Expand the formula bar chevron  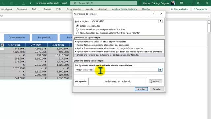(209, 16)
